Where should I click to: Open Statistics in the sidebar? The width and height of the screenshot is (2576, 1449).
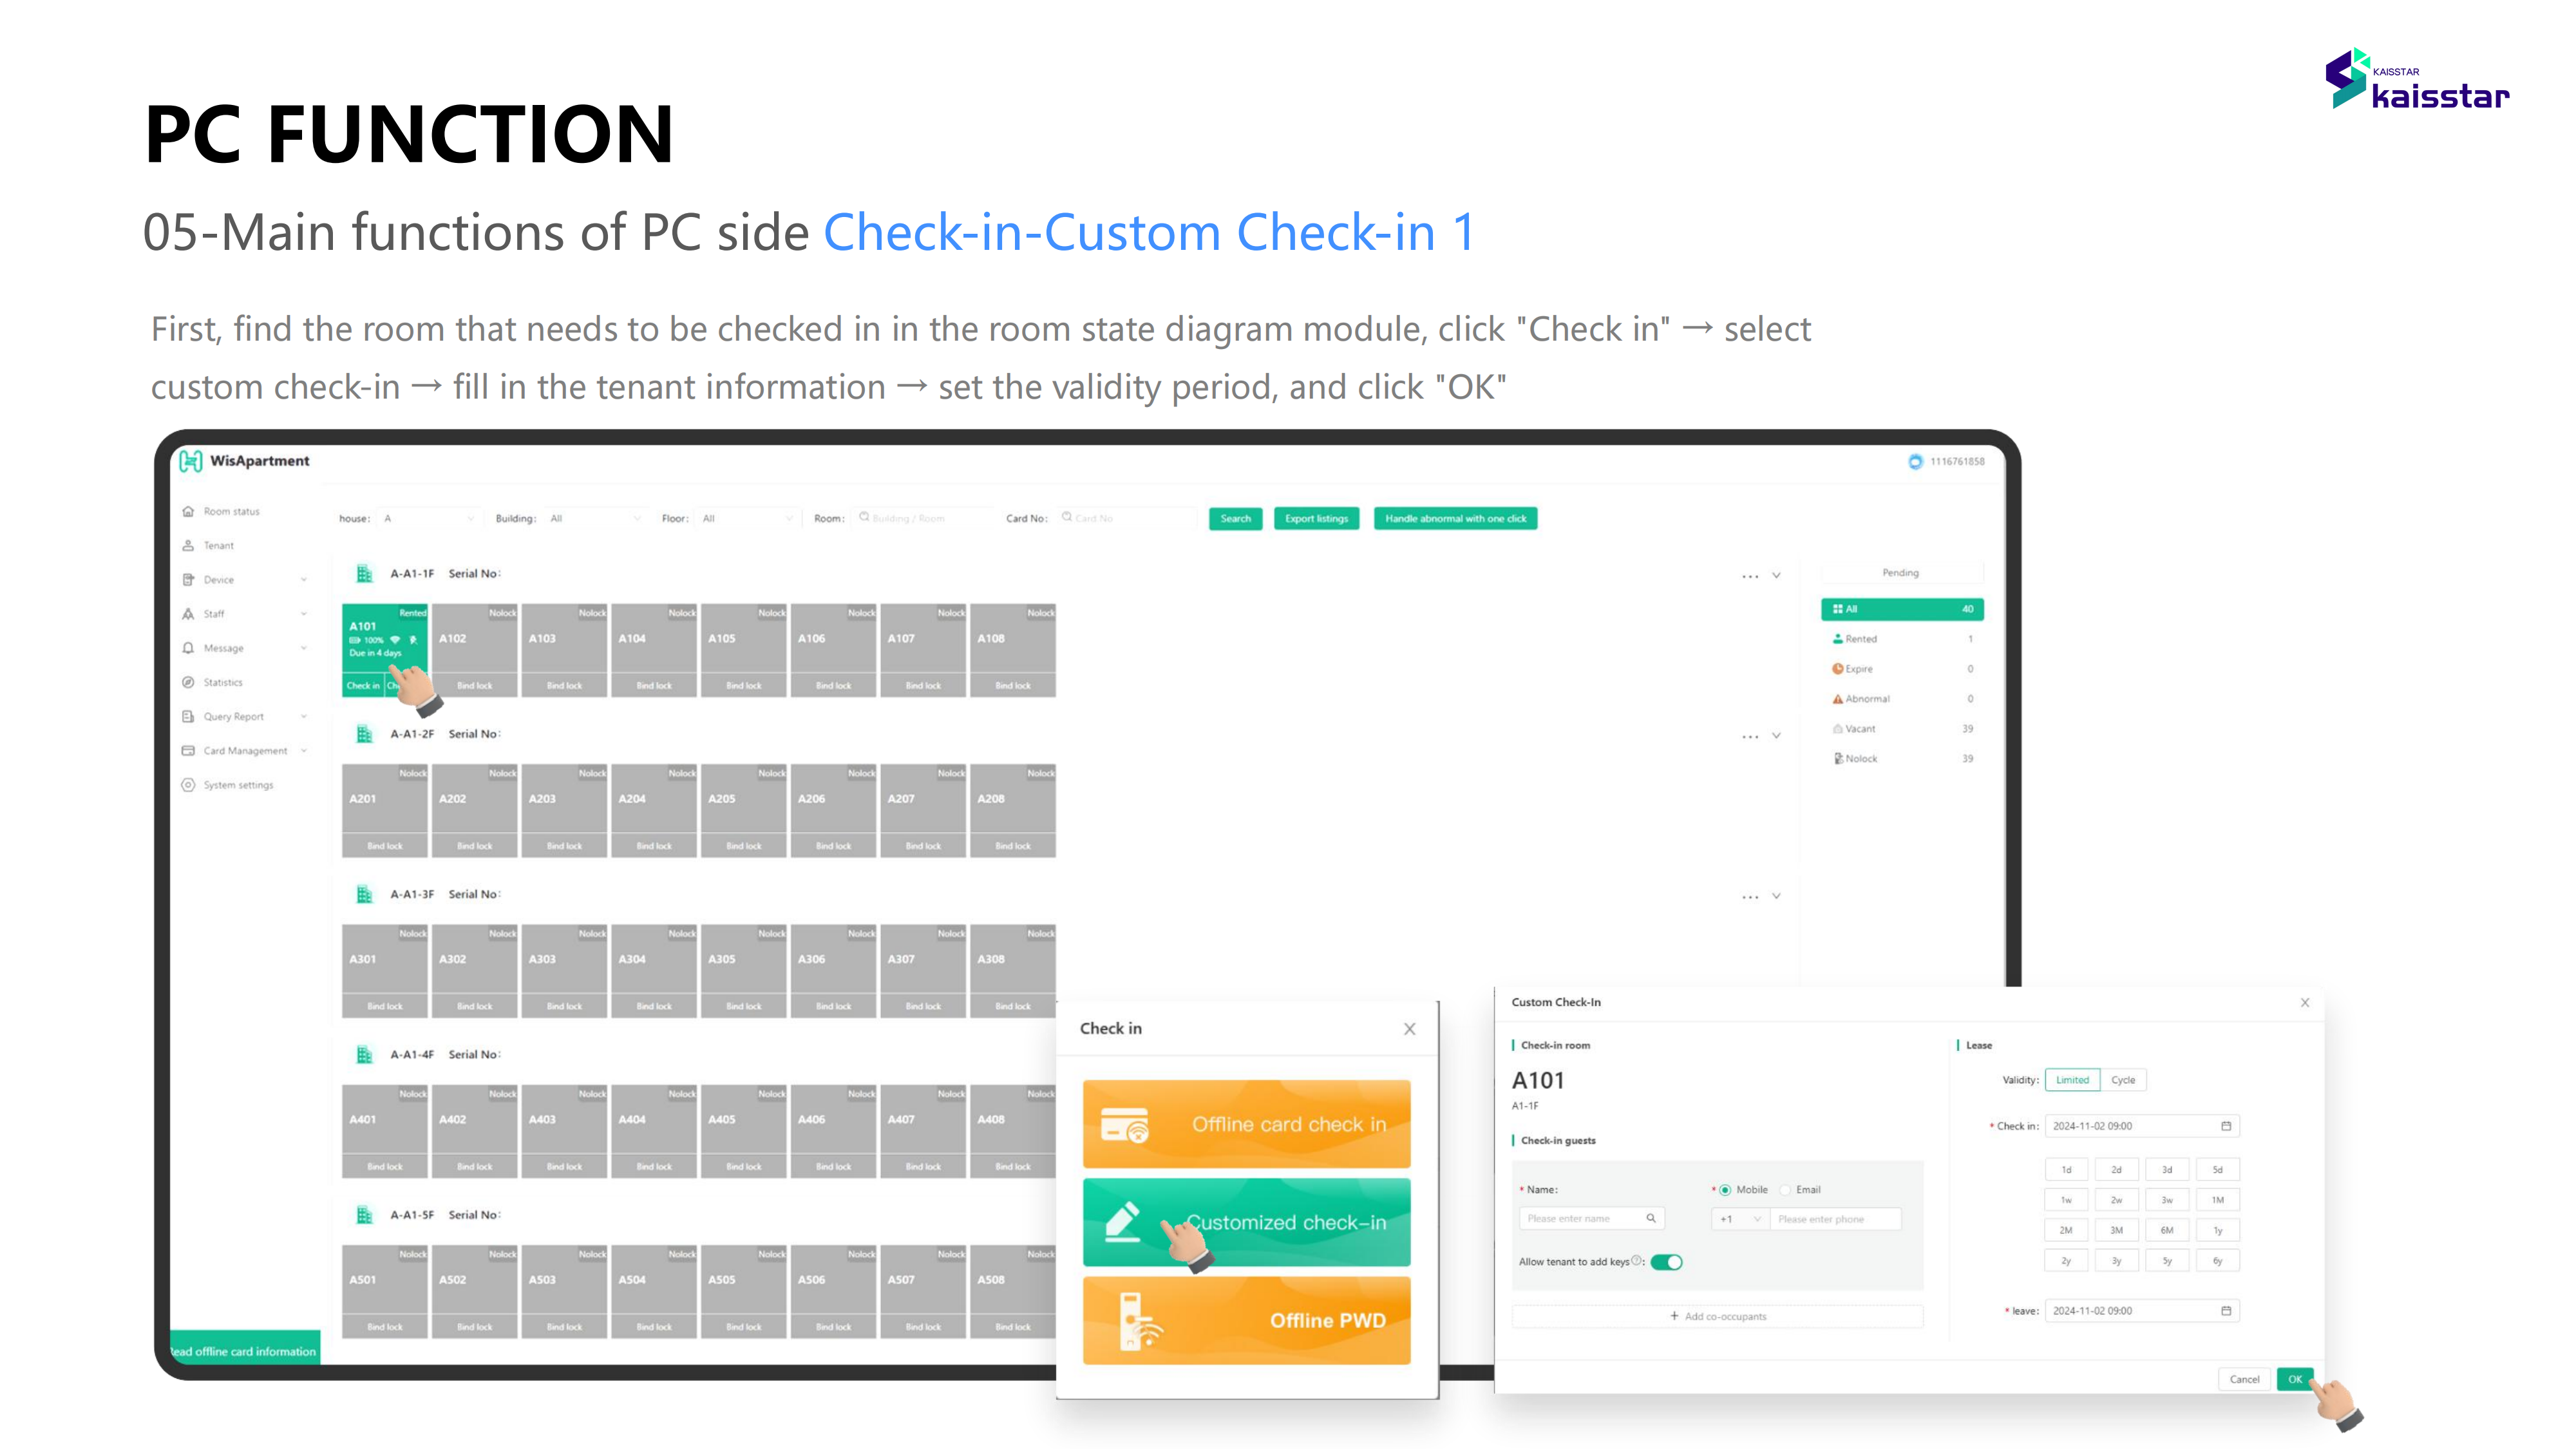pos(223,682)
